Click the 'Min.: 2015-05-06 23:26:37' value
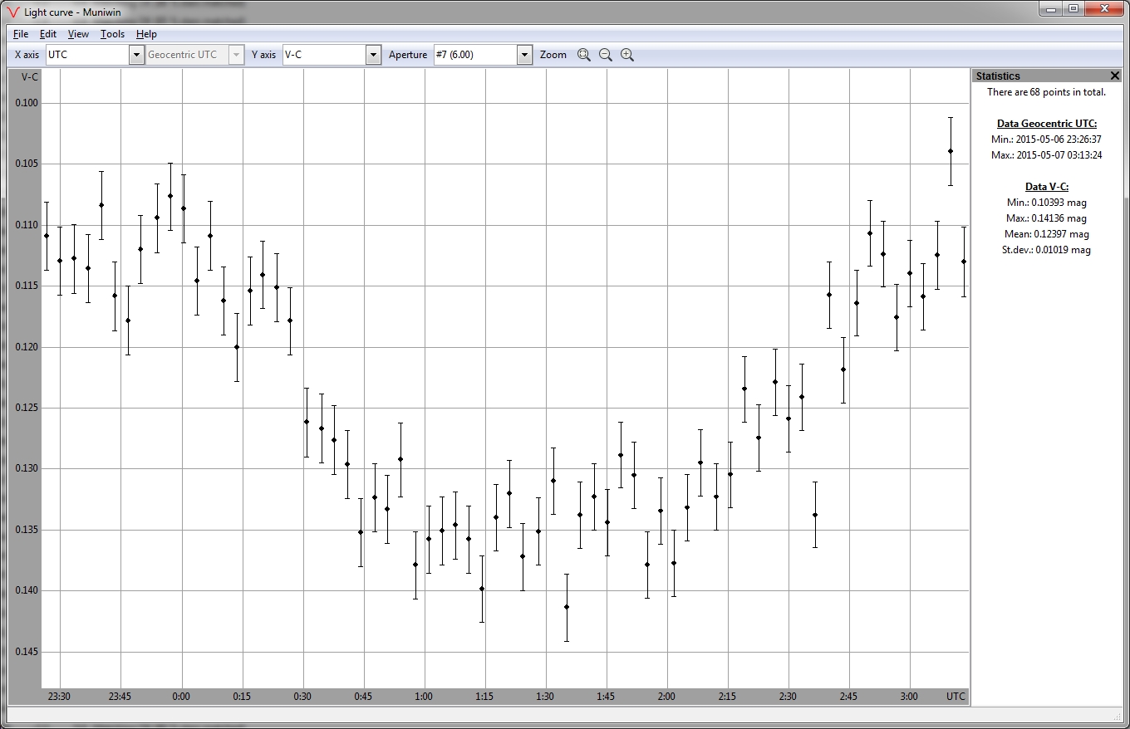This screenshot has width=1130, height=729. pos(1046,139)
